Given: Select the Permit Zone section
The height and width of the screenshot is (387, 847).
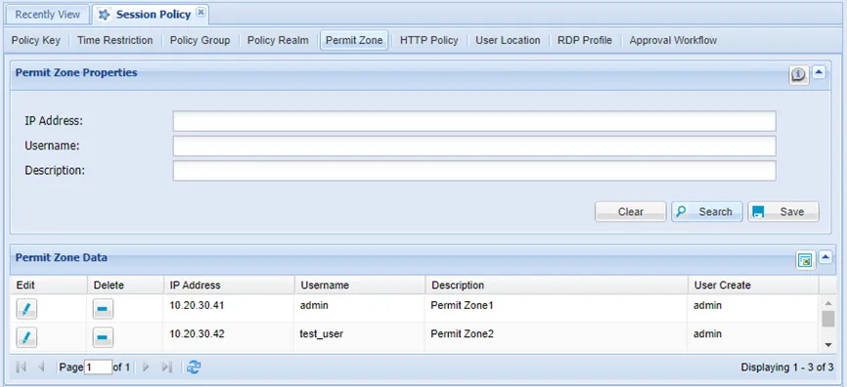Looking at the screenshot, I should [x=354, y=40].
